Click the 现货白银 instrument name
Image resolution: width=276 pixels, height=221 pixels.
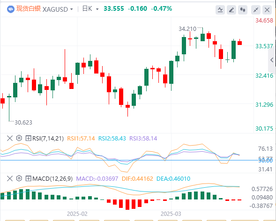29,8
